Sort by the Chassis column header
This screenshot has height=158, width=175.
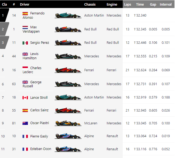click(x=90, y=5)
